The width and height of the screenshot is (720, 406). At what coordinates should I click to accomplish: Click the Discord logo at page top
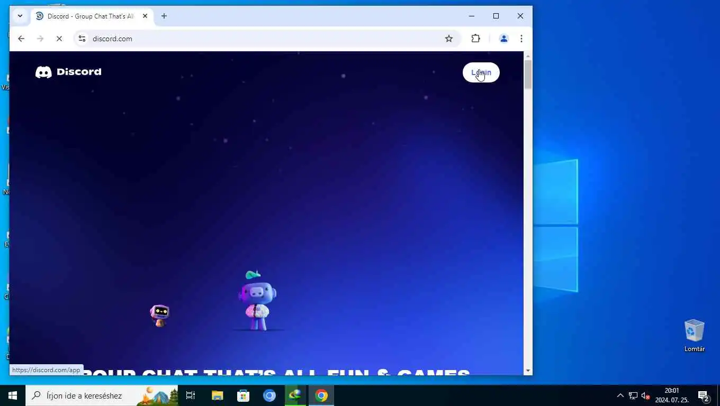coord(68,72)
